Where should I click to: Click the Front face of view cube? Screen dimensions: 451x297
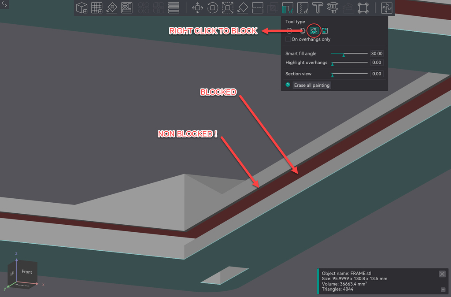pyautogui.click(x=27, y=272)
